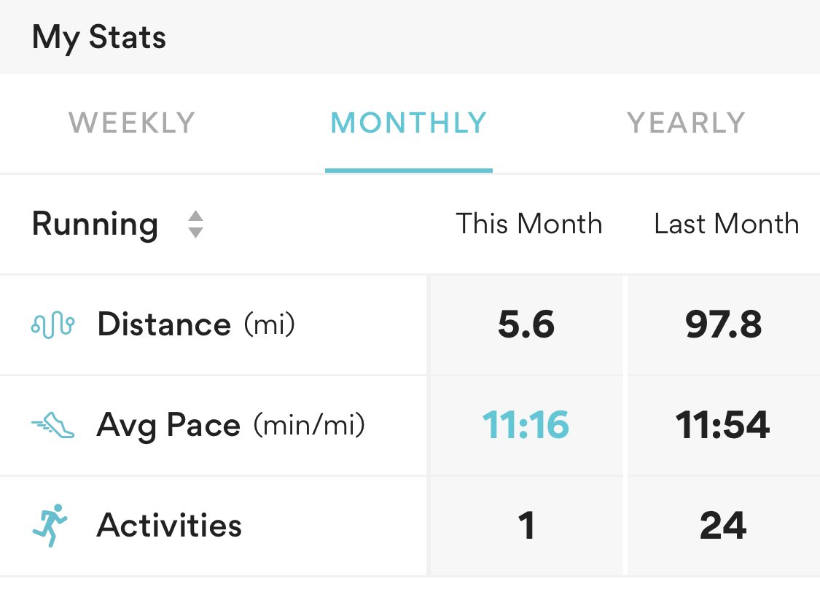Expand the Running activity type label
This screenshot has width=820, height=608.
[x=95, y=225]
